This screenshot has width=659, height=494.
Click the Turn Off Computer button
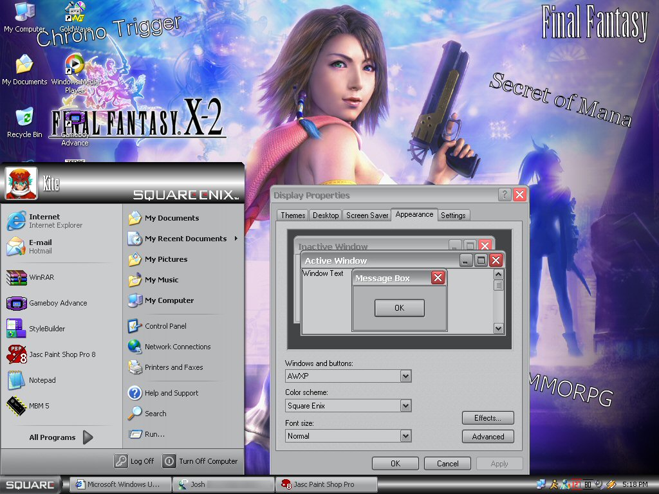click(x=201, y=461)
